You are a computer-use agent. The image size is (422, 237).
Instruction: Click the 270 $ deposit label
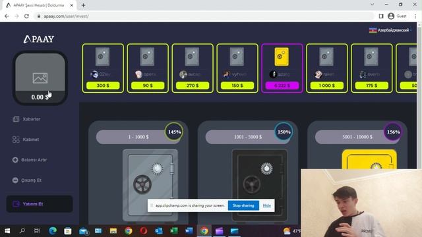point(193,86)
